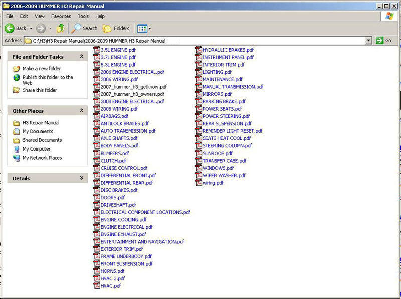Click the Address bar path field
This screenshot has height=299, width=401.
(x=195, y=41)
